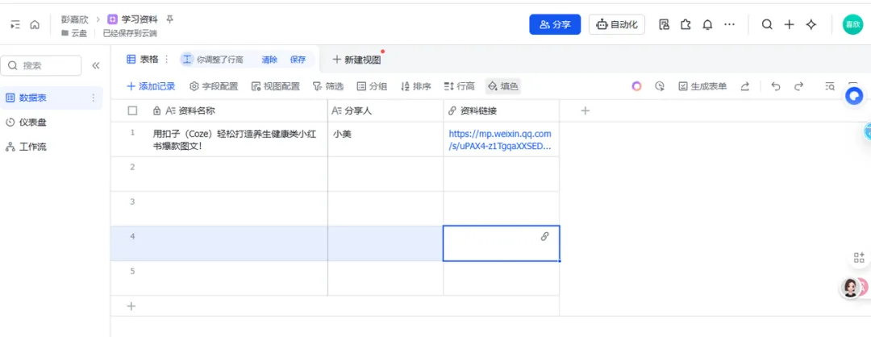Open the plugin puzzle-piece icon
The width and height of the screenshot is (871, 337).
[686, 24]
